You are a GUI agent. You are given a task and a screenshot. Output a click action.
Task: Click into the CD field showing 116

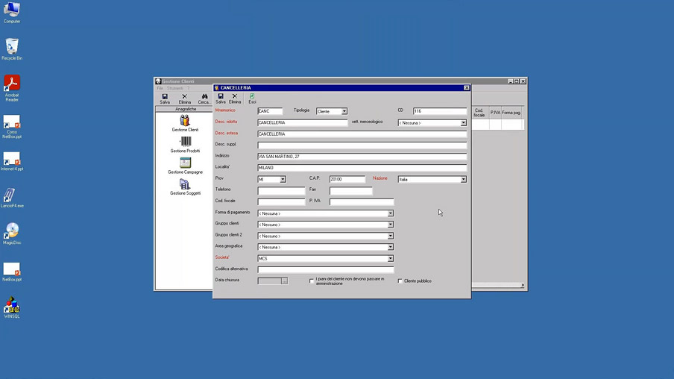[440, 111]
